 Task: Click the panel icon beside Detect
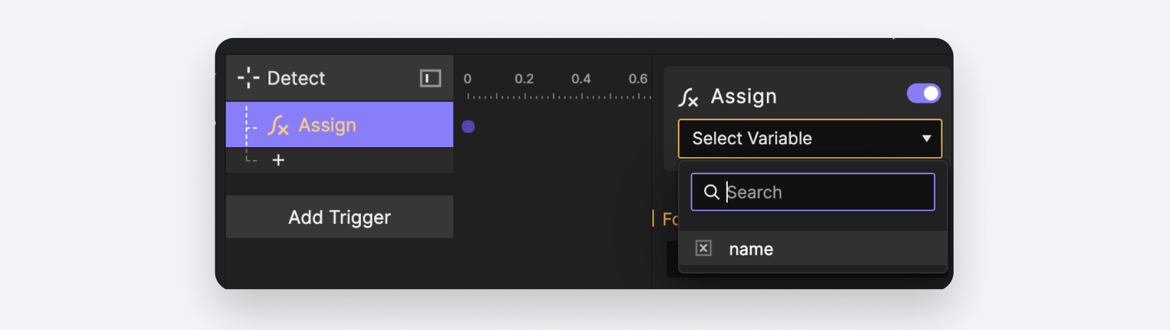point(430,78)
